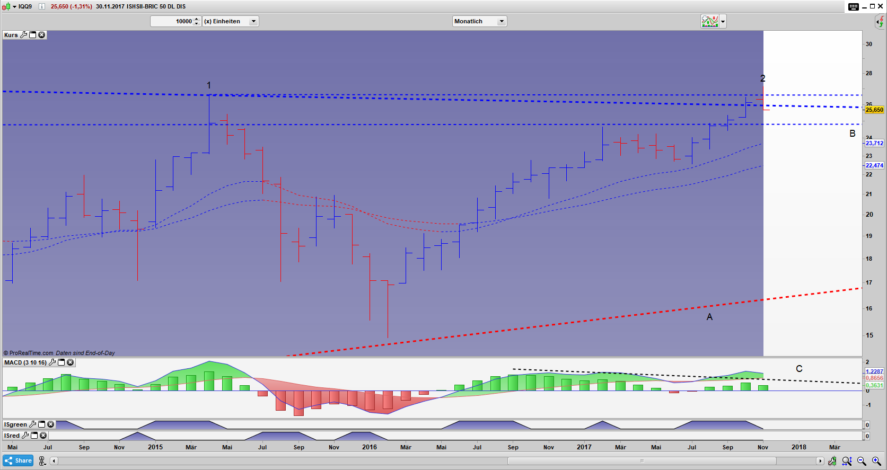
Task: Toggle the ISgreen panel window maximize
Action: (x=41, y=424)
